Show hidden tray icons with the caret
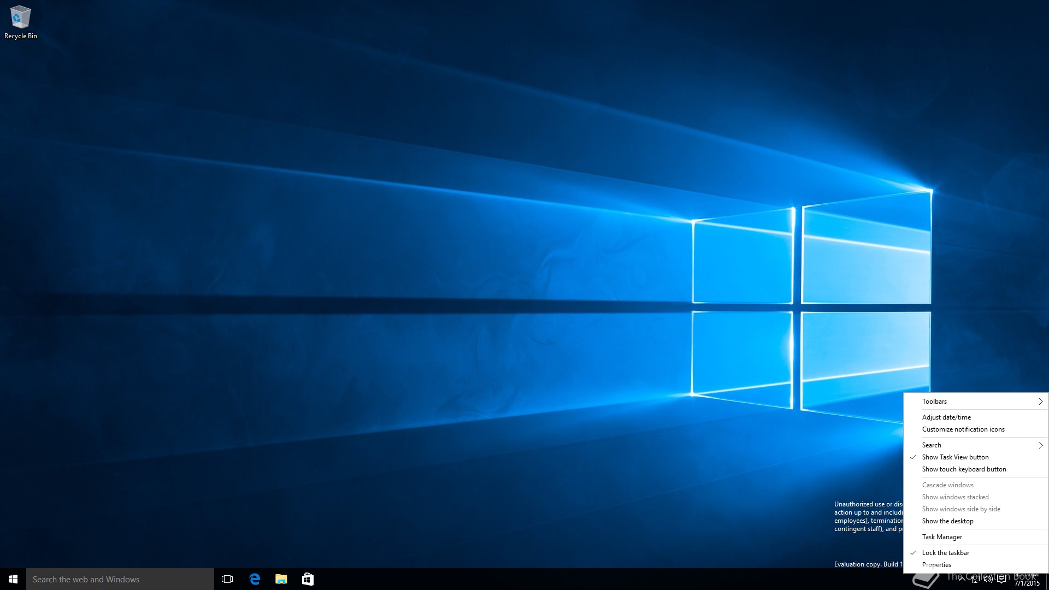This screenshot has height=590, width=1049. (x=962, y=579)
